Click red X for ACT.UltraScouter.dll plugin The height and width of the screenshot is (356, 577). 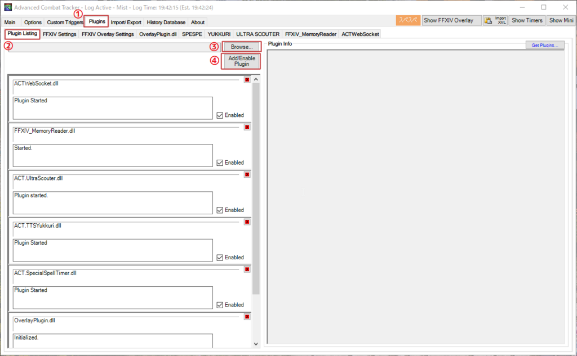click(x=247, y=174)
